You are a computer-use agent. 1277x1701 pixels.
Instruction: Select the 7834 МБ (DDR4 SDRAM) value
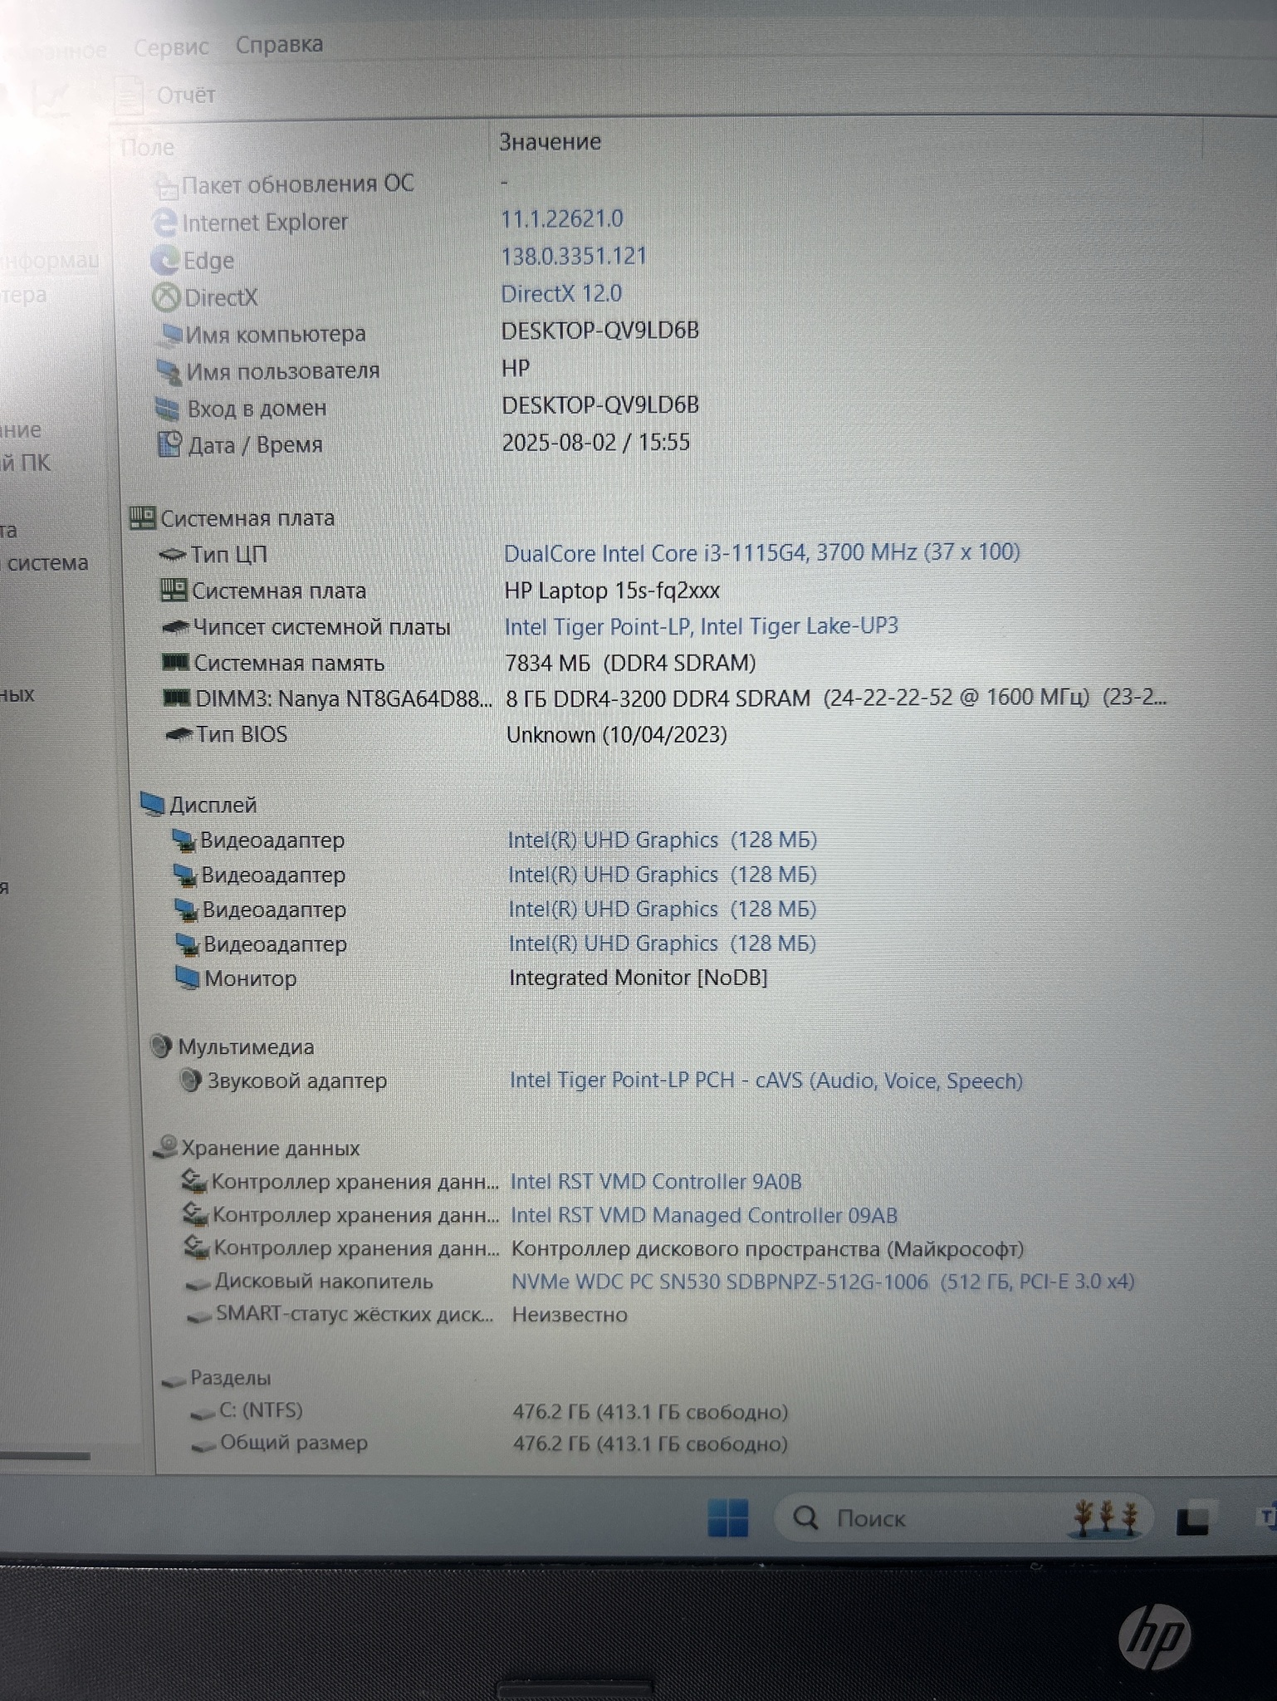click(631, 663)
